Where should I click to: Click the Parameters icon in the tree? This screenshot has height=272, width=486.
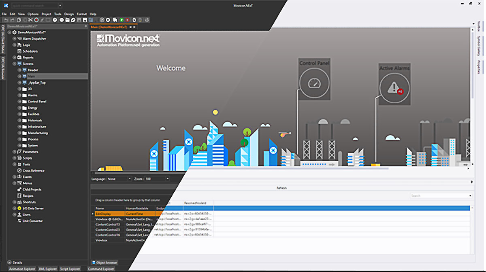pos(19,152)
